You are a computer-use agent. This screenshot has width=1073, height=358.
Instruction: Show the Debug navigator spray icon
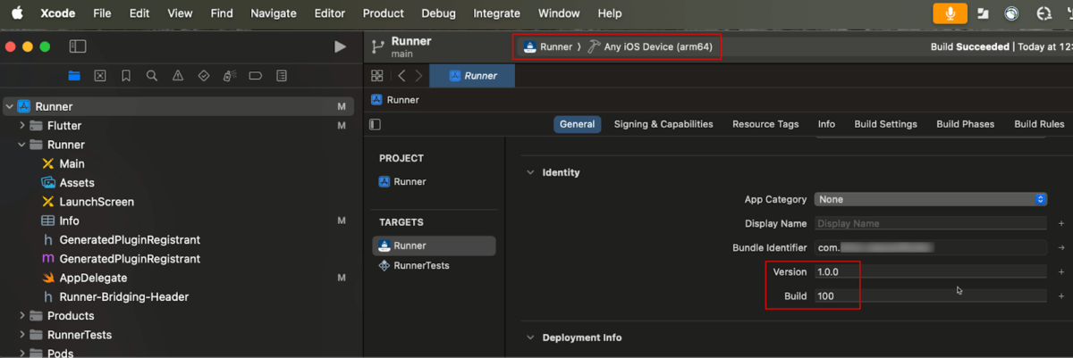click(230, 76)
